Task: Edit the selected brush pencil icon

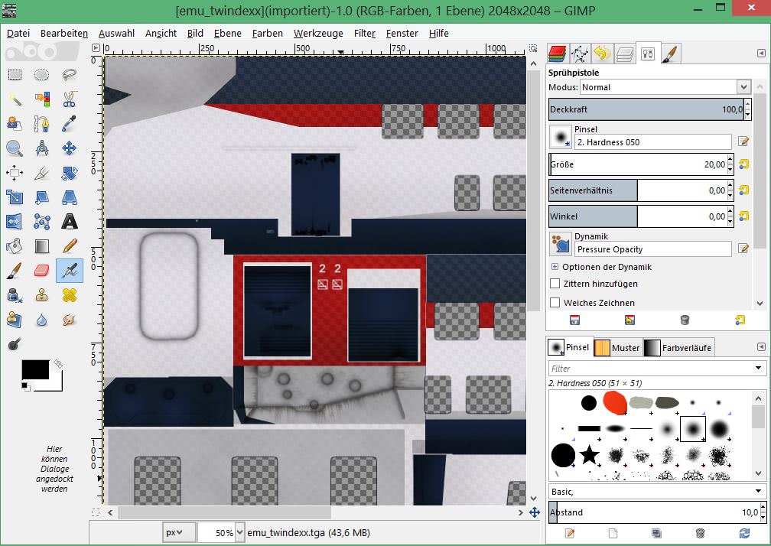Action: pyautogui.click(x=569, y=533)
